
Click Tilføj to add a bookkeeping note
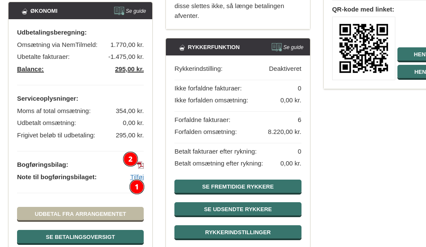137,177
